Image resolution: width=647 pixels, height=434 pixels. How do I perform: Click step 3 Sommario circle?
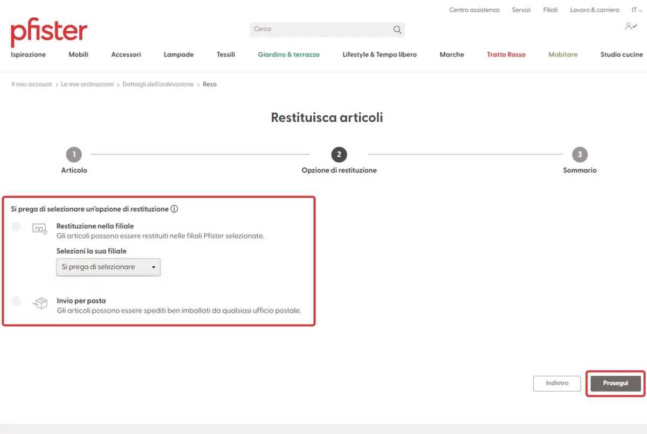pyautogui.click(x=580, y=155)
